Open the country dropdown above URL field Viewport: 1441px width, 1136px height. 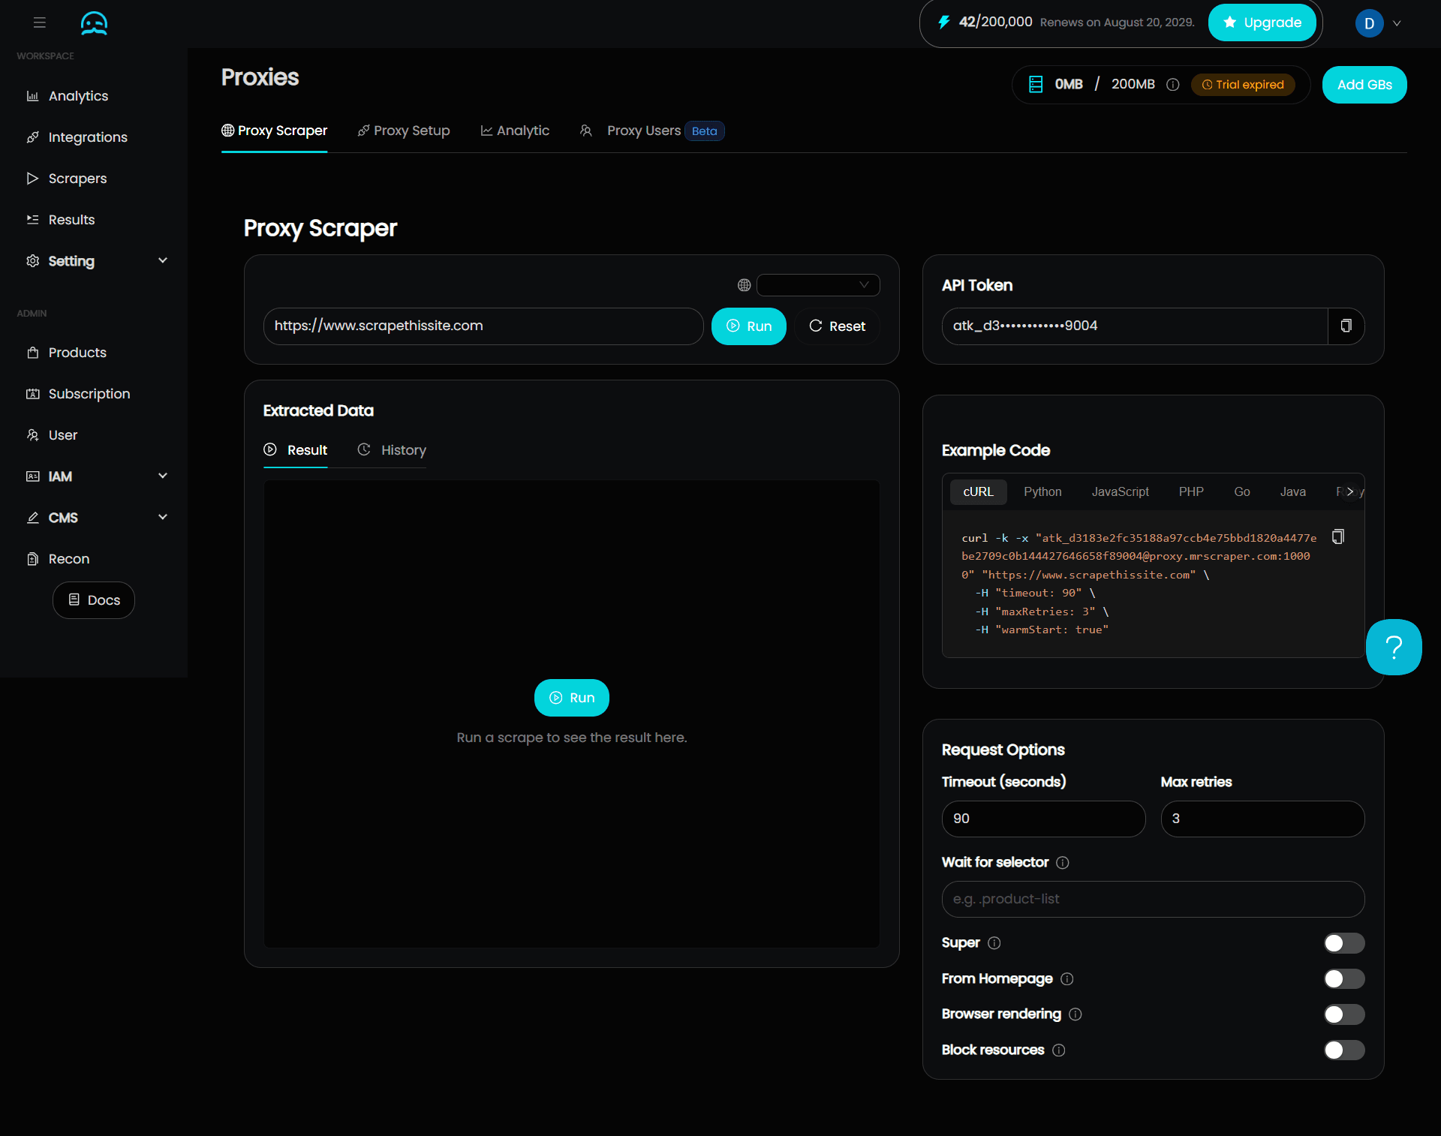pyautogui.click(x=818, y=285)
